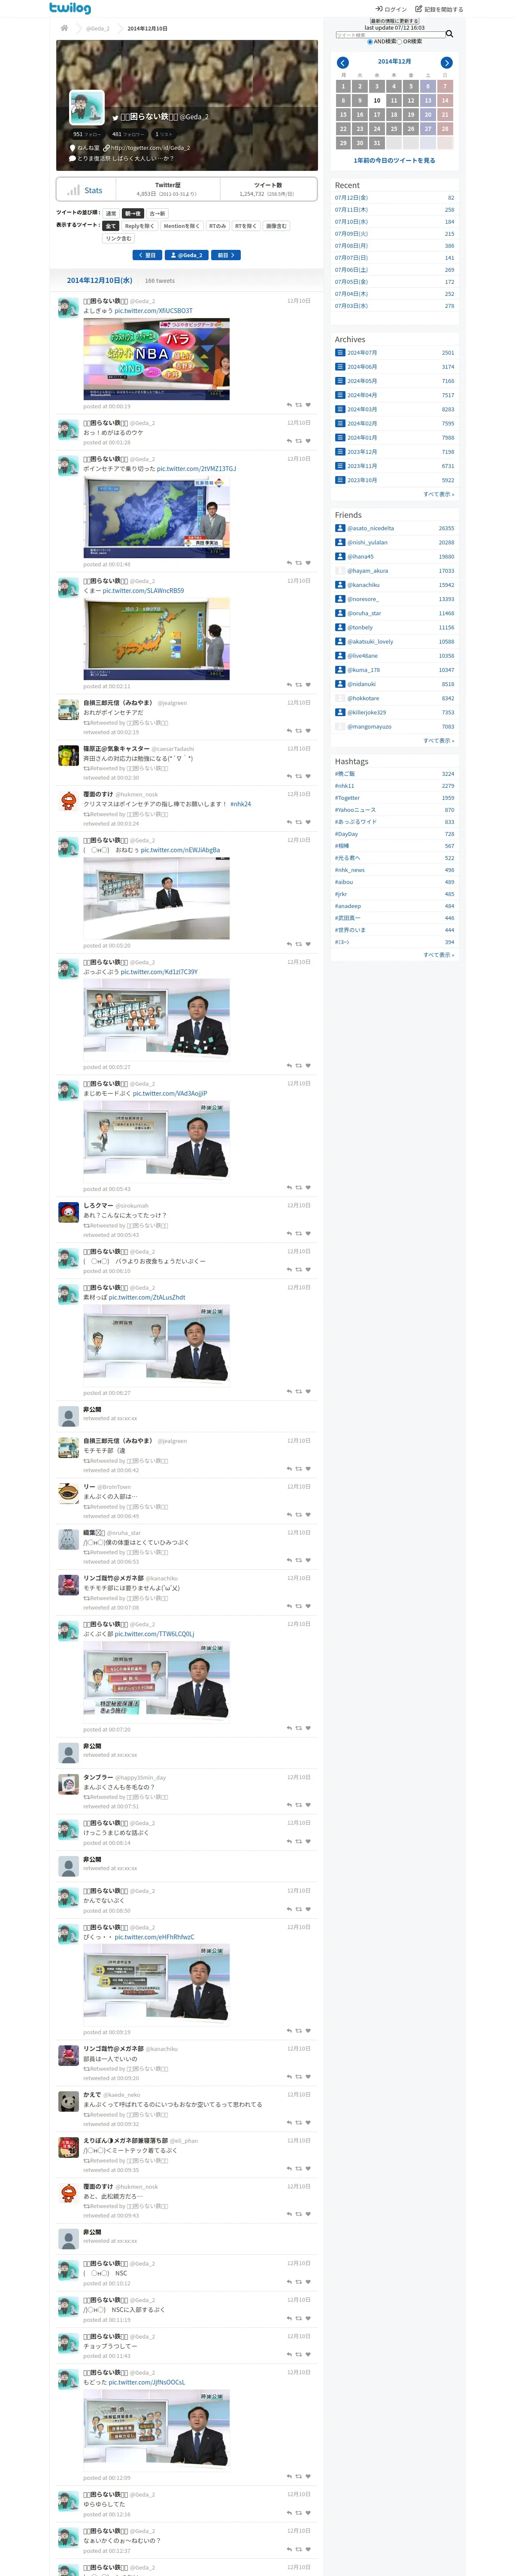The image size is (515, 2576).
Task: Open the #nhk11 hashtag
Action: pyautogui.click(x=344, y=786)
